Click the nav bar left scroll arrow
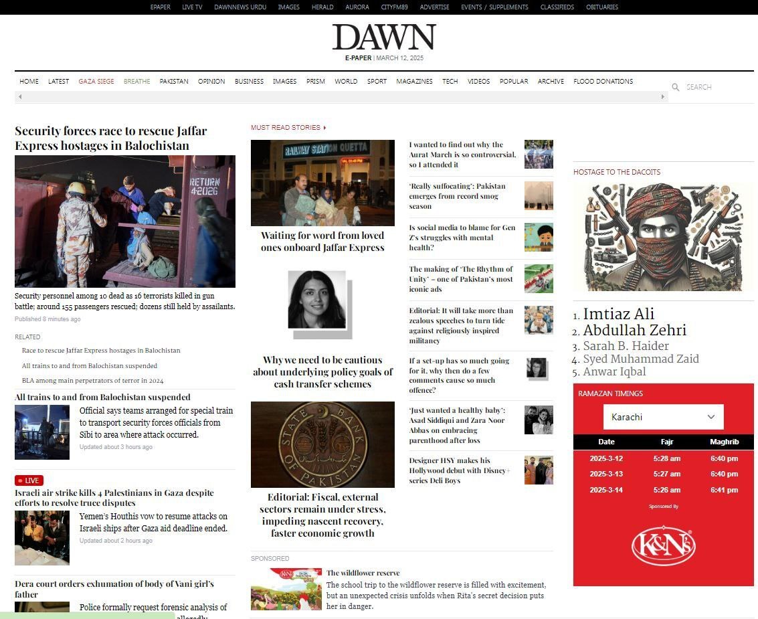This screenshot has height=619, width=758. 20,97
